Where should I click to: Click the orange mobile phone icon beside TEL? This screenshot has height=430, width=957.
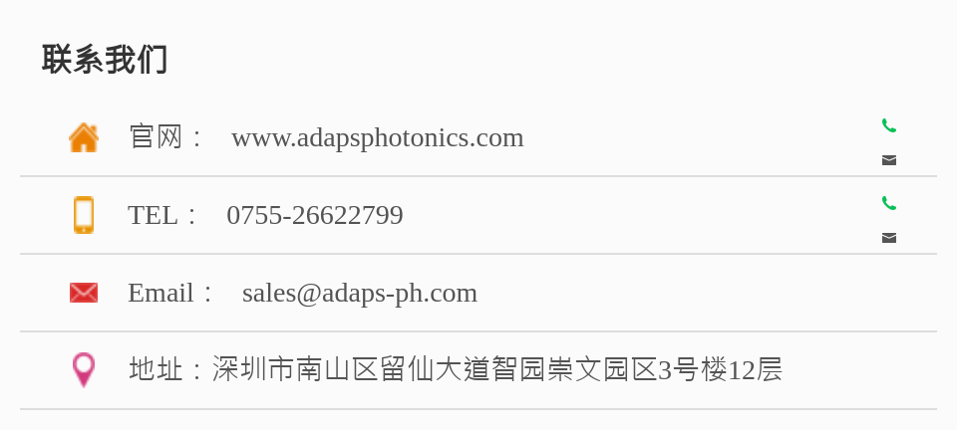(x=84, y=215)
